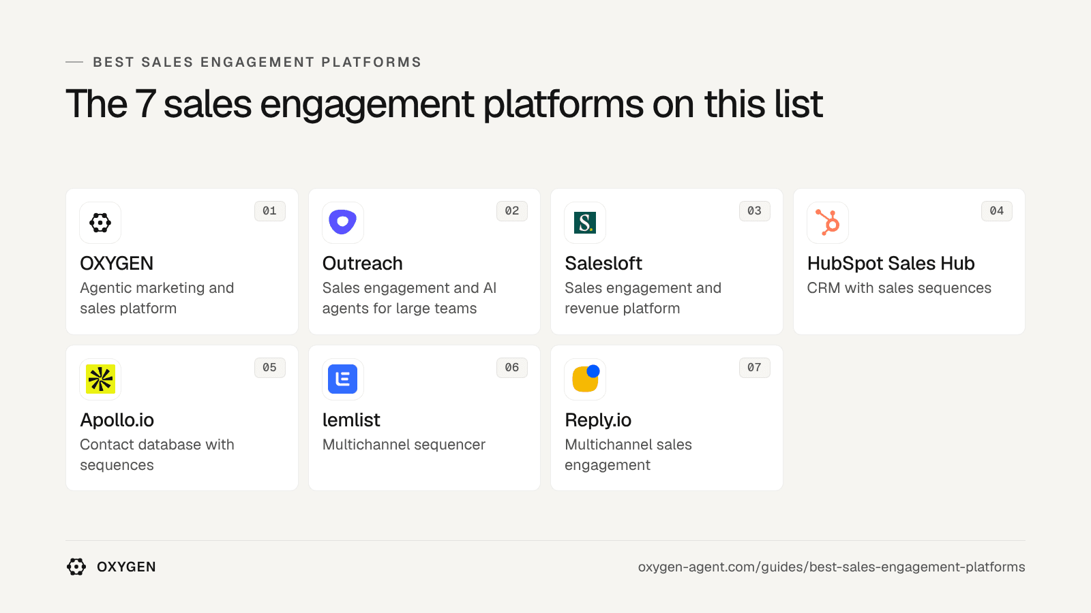This screenshot has height=613, width=1091.
Task: Click the OXYGEN card title
Action: pyautogui.click(x=117, y=264)
